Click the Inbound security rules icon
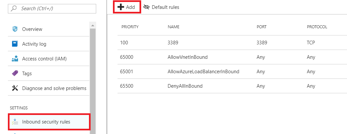 [15, 122]
